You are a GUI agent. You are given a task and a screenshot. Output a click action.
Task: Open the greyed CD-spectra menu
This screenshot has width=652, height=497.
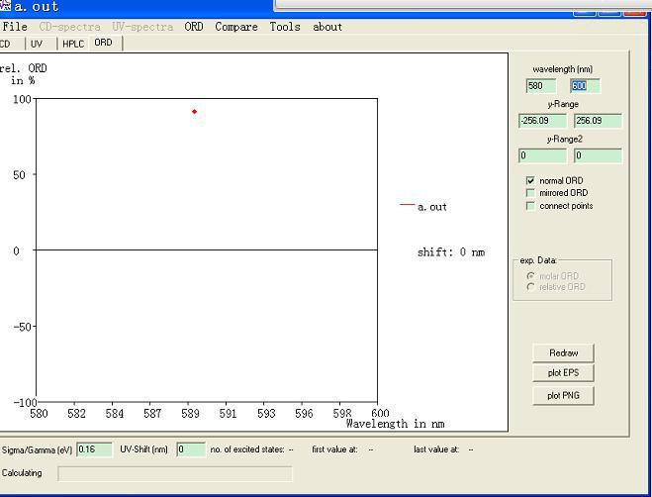click(70, 27)
